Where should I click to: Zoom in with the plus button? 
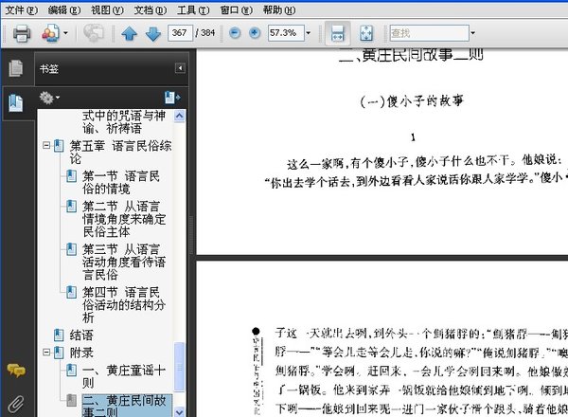click(255, 33)
